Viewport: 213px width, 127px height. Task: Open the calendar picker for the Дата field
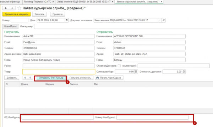67,20
